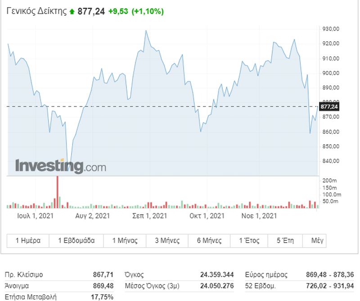This screenshot has width=360, height=301.
Task: Click the 870,00 axis label
Action: [331, 117]
